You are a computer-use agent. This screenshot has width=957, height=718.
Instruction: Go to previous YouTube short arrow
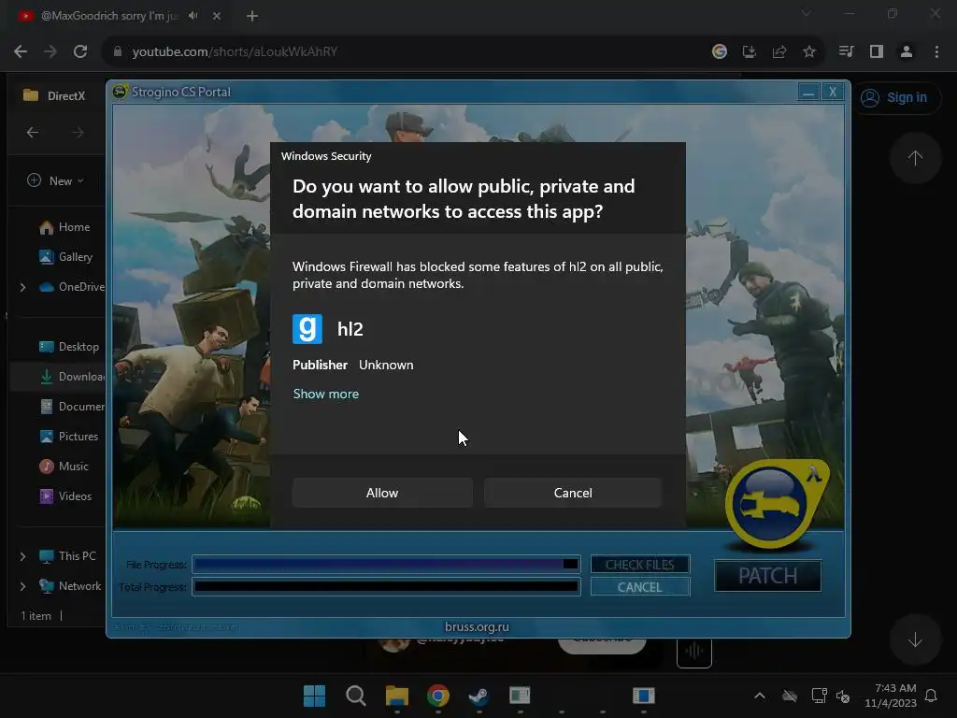pos(915,158)
